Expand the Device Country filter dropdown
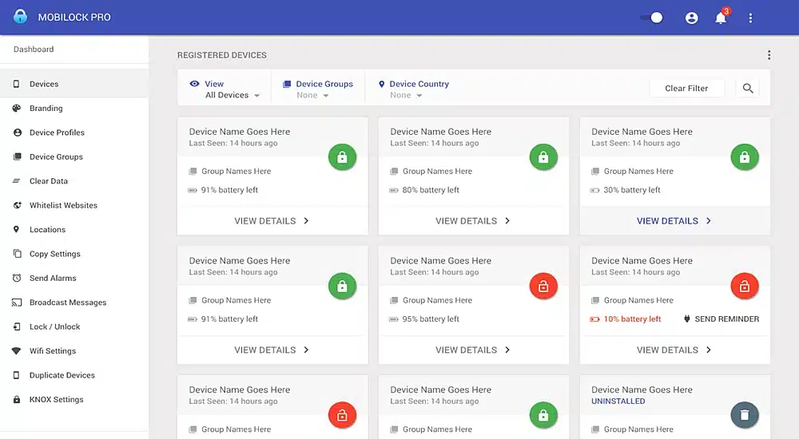Viewport: 799px width, 439px height. click(x=406, y=95)
